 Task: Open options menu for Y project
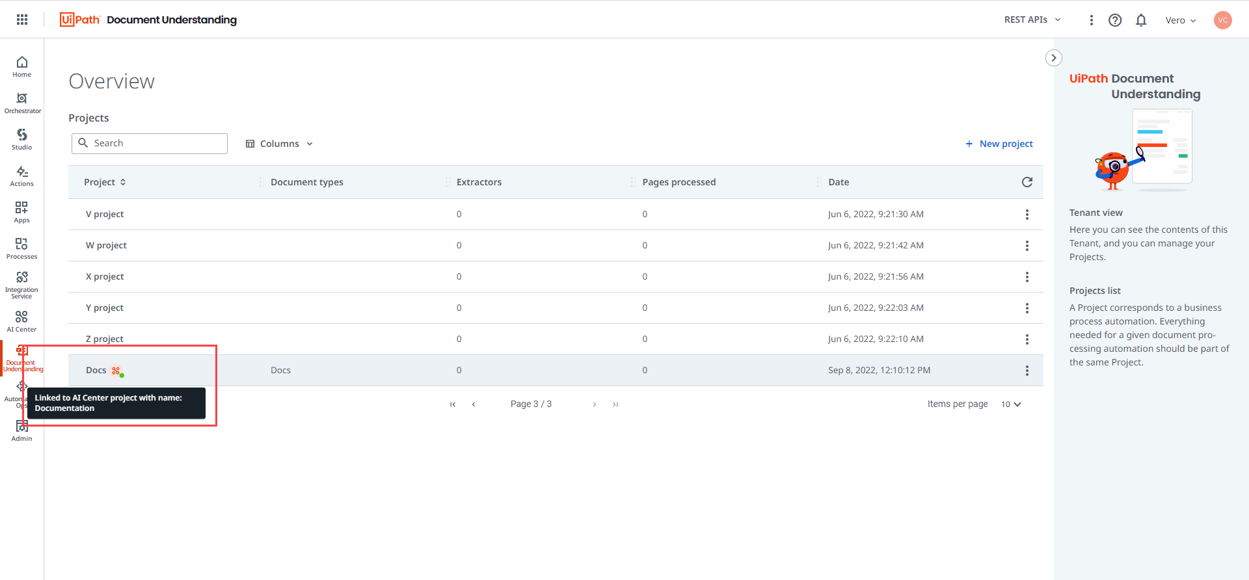click(1027, 308)
